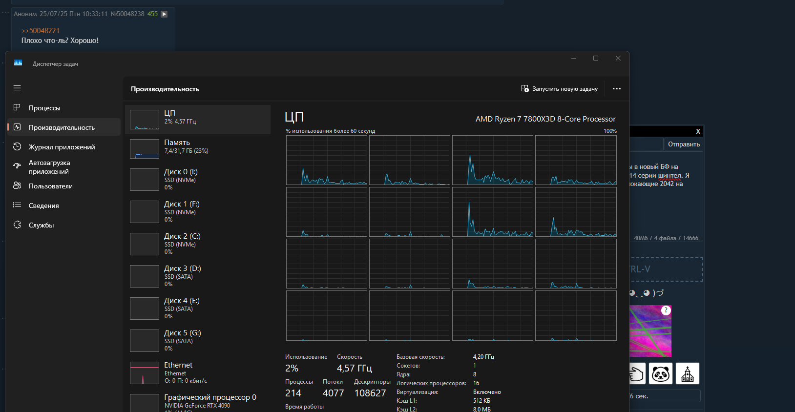The image size is (795, 412).
Task: Click the 'Время работы' label
Action: coord(304,407)
